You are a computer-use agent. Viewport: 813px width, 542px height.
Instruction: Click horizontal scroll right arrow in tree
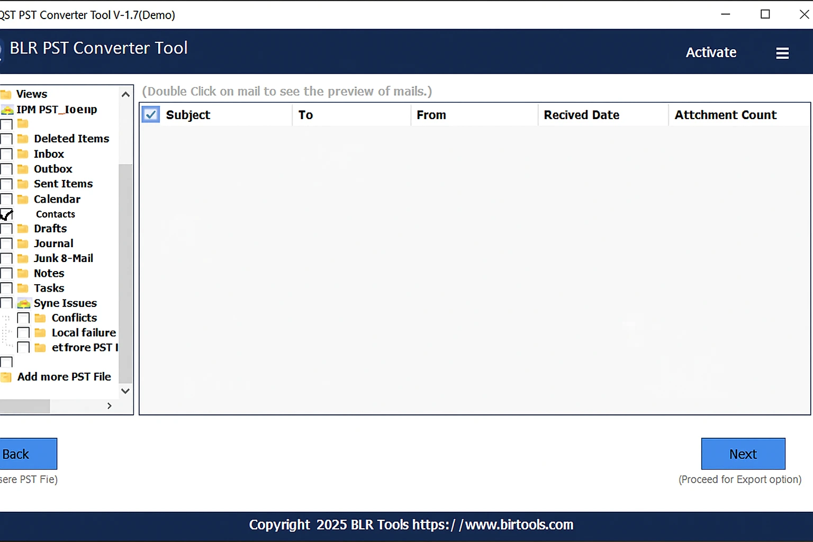(x=110, y=406)
